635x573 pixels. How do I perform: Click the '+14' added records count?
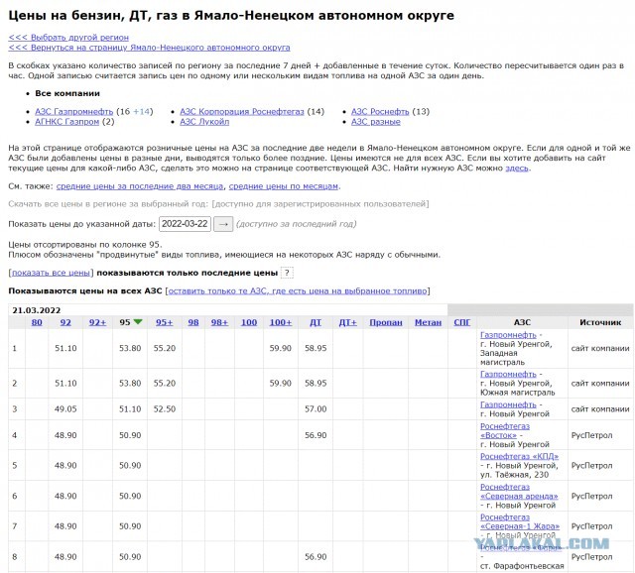tap(141, 111)
